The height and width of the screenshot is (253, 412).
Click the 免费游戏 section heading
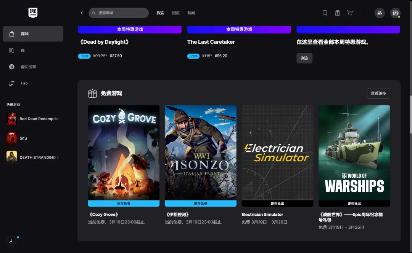[111, 93]
